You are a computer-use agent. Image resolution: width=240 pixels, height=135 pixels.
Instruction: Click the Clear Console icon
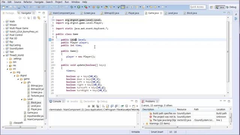click(x=103, y=106)
